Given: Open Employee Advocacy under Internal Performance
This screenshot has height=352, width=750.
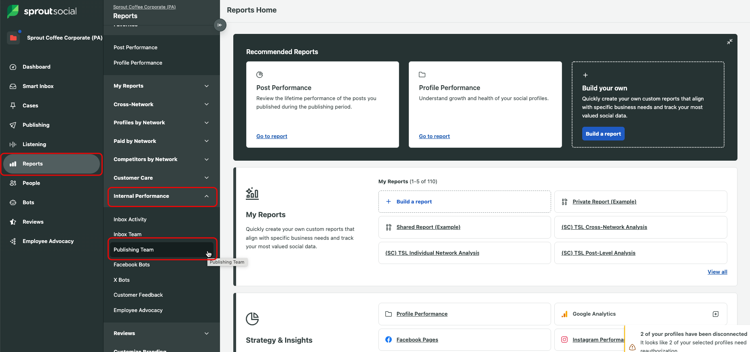Looking at the screenshot, I should (x=138, y=310).
